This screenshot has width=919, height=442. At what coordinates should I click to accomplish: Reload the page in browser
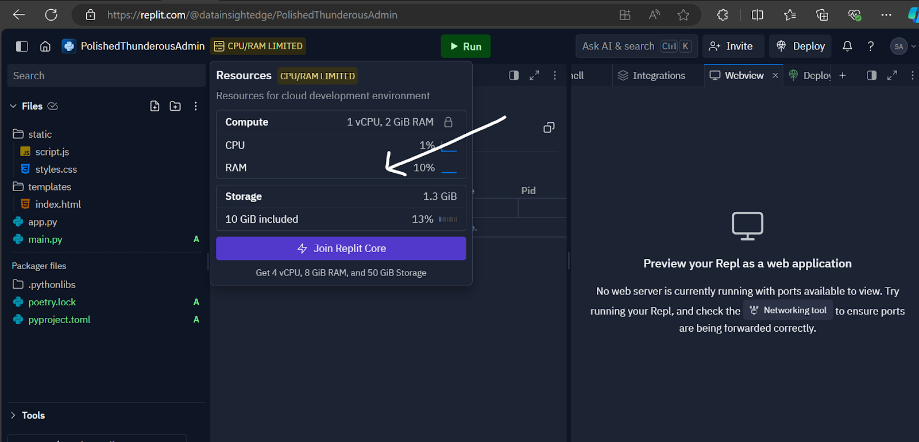[x=51, y=15]
